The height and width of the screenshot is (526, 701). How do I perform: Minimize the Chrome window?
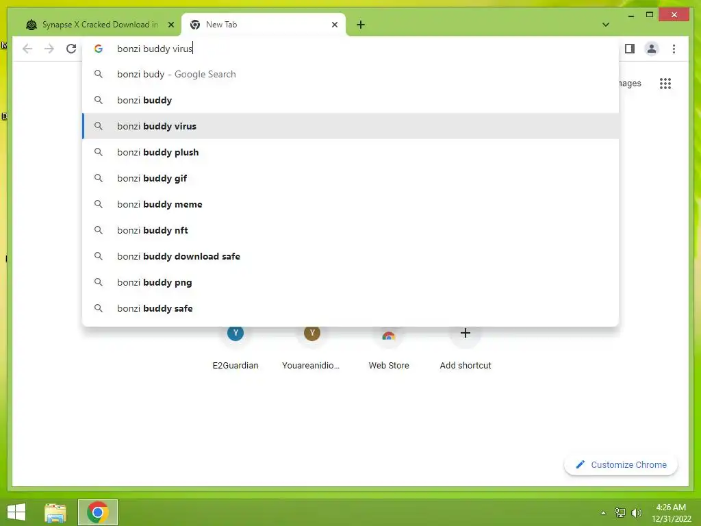630,16
